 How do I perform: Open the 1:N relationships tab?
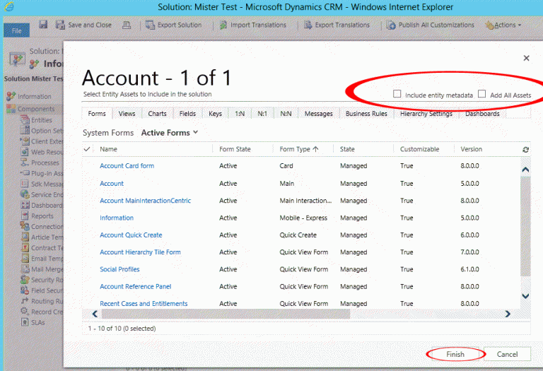click(x=240, y=114)
